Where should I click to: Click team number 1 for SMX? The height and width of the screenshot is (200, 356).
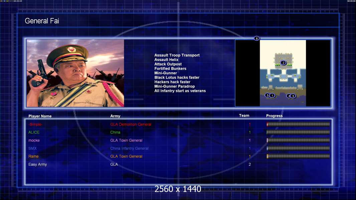[250, 148]
